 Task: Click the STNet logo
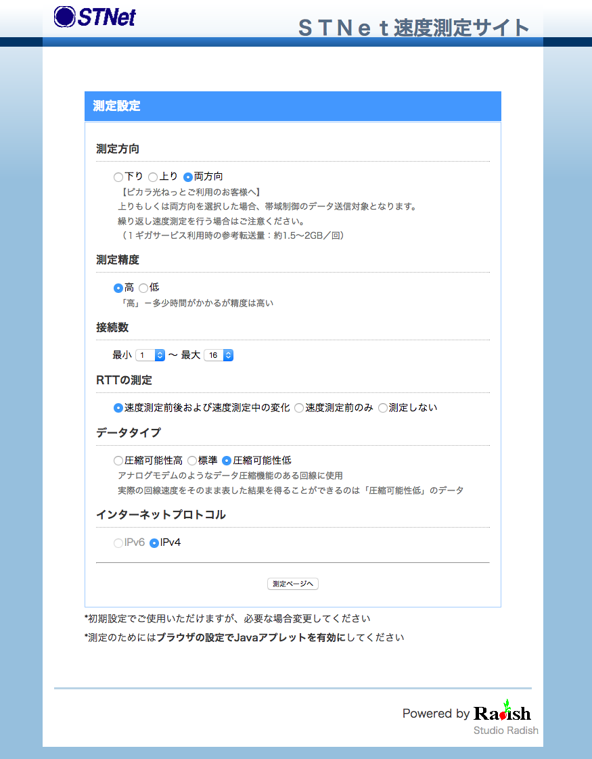point(95,16)
